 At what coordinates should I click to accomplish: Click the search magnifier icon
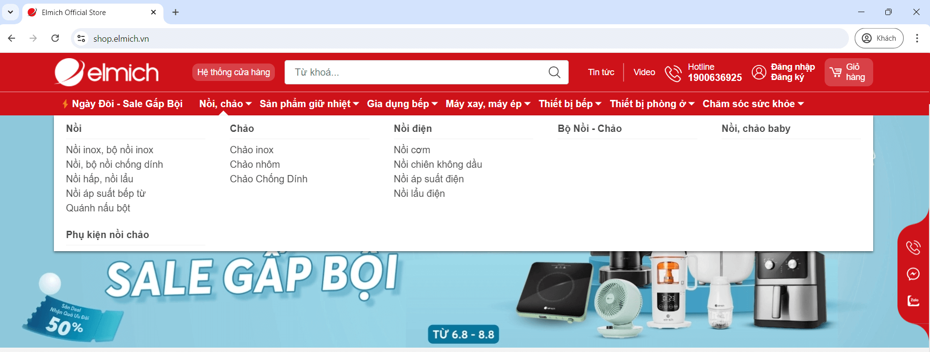[x=554, y=72]
